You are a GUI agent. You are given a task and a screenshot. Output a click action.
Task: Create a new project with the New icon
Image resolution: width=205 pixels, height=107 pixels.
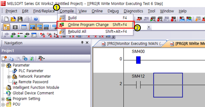click(x=7, y=19)
